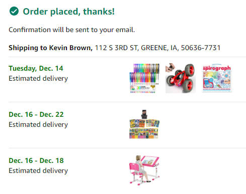Click the 'Order placed, thanks!' heading
This screenshot has height=194, width=246.
click(x=68, y=12)
